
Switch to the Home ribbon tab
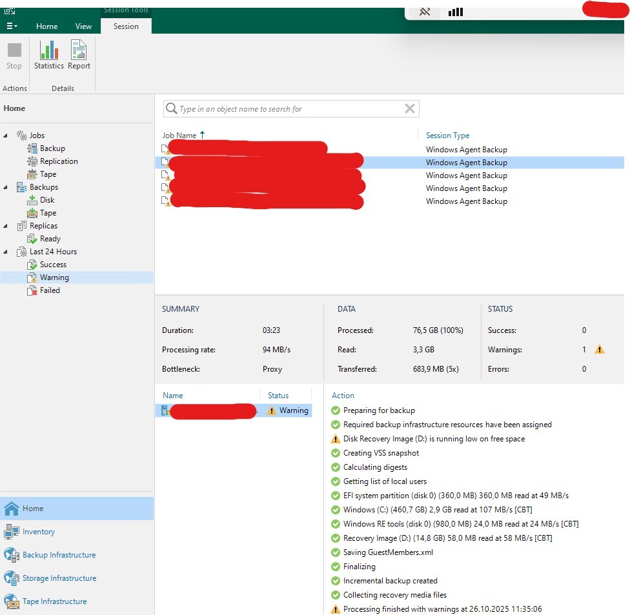coord(46,26)
